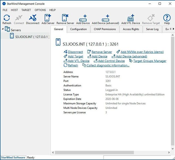Click Add NVMe over Fabrics (demo) link
The image size is (175, 160).
pyautogui.click(x=142, y=52)
